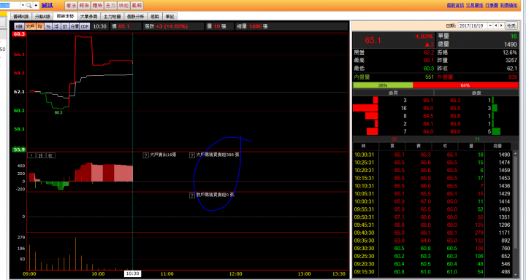Open the 追蹤 tab
Image resolution: width=526 pixels, height=280 pixels.
(155, 17)
